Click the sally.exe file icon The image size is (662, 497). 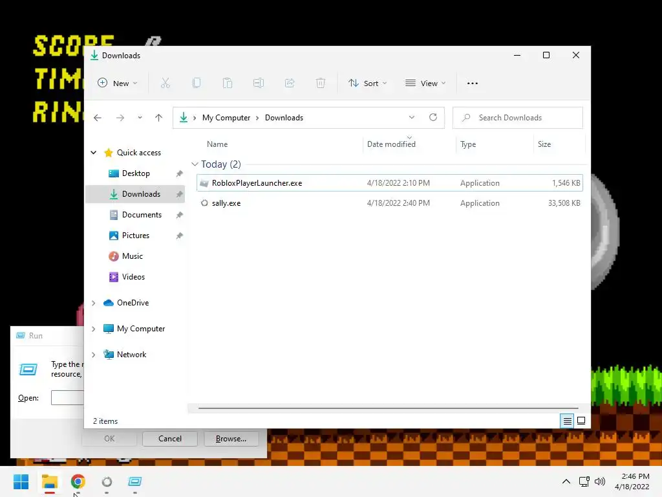(x=204, y=203)
